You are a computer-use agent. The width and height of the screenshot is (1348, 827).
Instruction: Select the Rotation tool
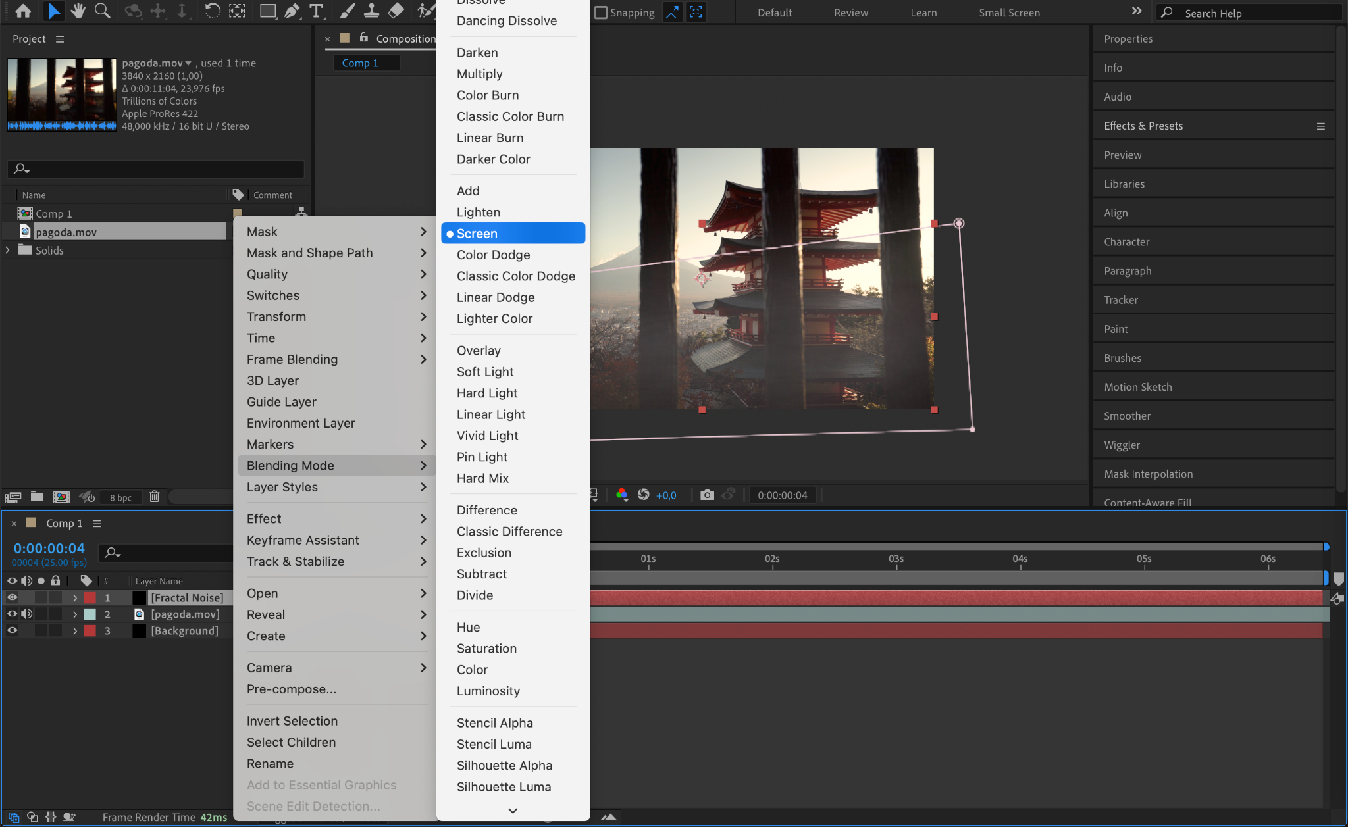coord(212,11)
